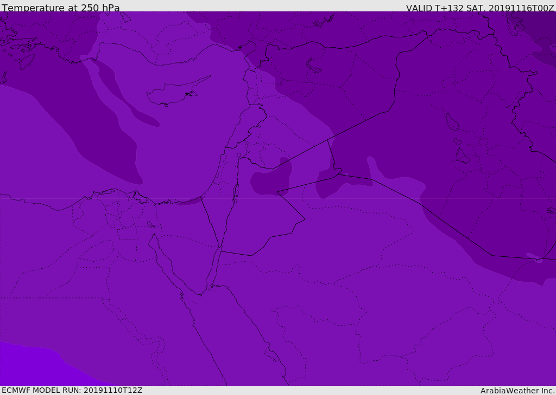Click the Dead Sea outline

[236, 191]
